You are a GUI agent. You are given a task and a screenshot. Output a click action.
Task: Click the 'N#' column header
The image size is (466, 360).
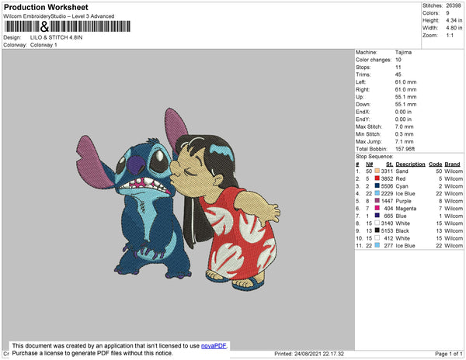click(x=369, y=164)
